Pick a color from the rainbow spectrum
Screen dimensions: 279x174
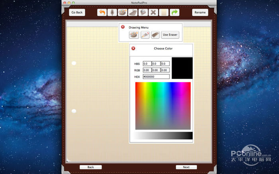[163, 106]
